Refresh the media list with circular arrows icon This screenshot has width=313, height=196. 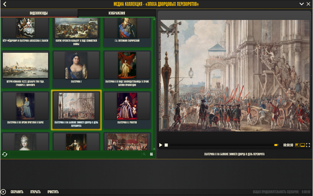pyautogui.click(x=5, y=154)
